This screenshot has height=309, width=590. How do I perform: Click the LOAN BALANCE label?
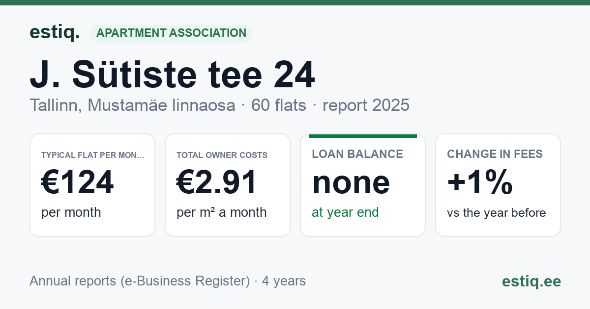[x=358, y=154]
